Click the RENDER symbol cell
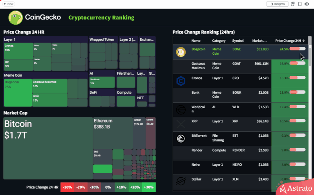 point(239,150)
